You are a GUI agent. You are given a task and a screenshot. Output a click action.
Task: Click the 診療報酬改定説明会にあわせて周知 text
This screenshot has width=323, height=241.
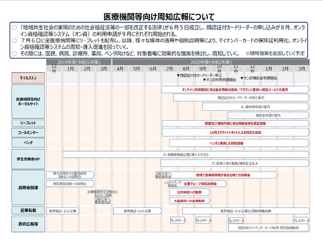(103, 193)
